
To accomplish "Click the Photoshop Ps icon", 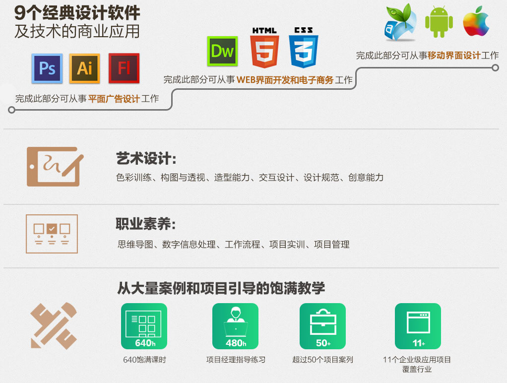I will tap(47, 68).
